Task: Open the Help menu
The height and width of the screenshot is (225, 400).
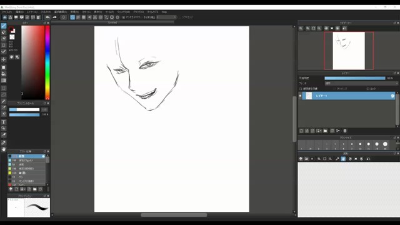Action: click(164, 12)
